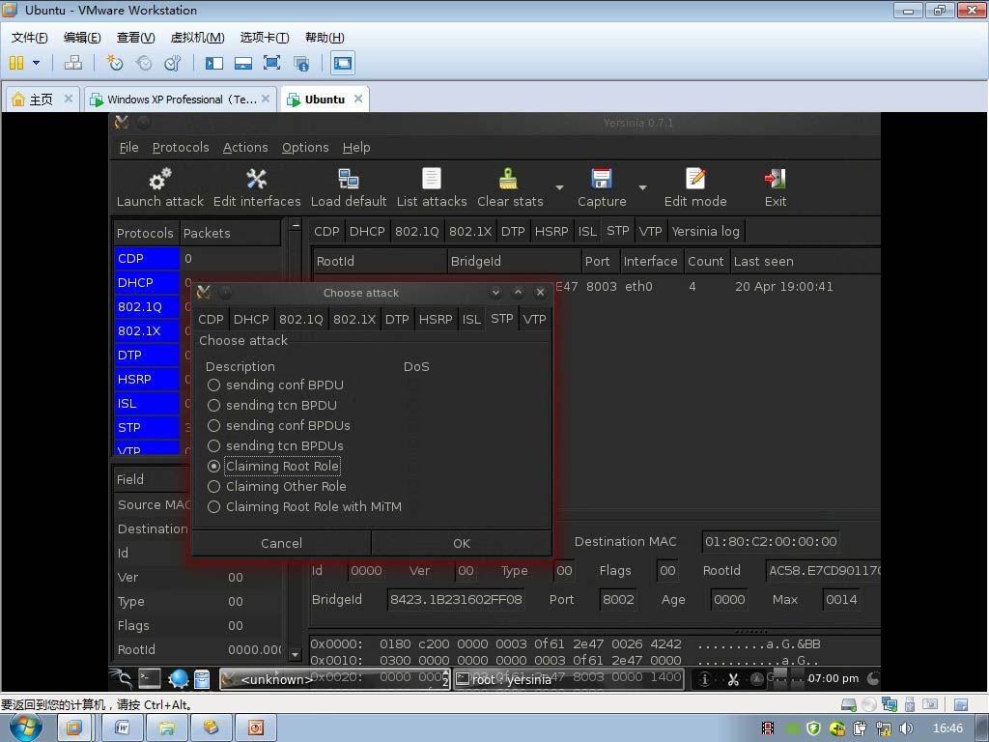989x742 pixels.
Task: Click the dialog roll-up chevron button
Action: (x=518, y=292)
